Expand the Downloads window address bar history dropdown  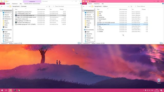(x=47, y=6)
